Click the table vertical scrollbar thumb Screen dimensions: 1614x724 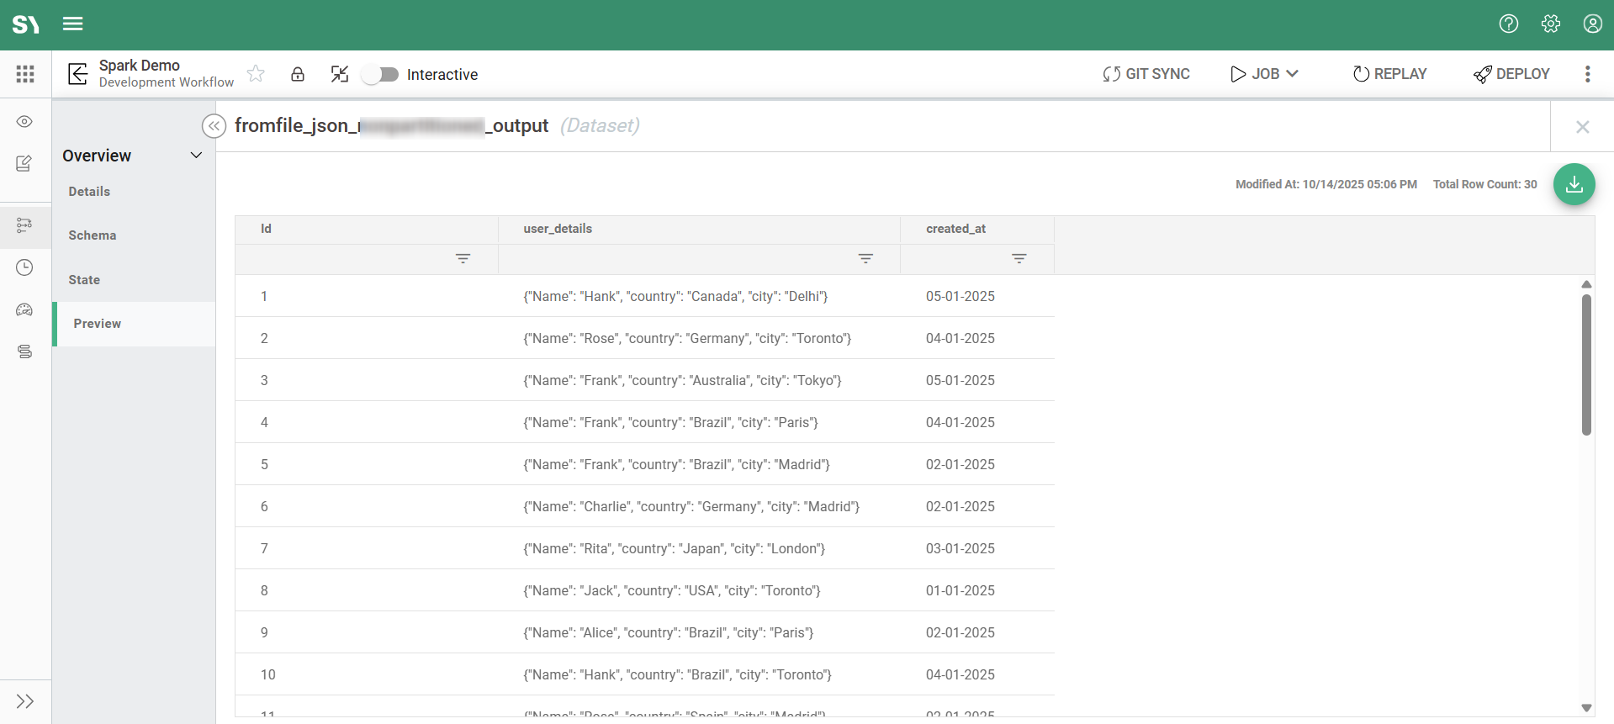1586,363
